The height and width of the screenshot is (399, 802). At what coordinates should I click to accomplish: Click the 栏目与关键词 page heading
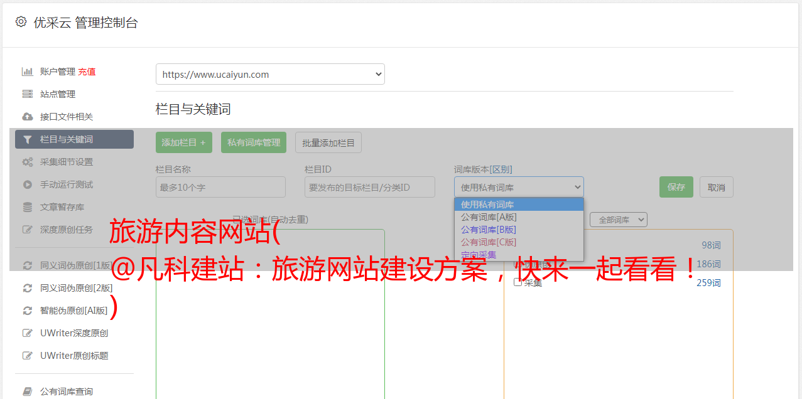point(193,109)
